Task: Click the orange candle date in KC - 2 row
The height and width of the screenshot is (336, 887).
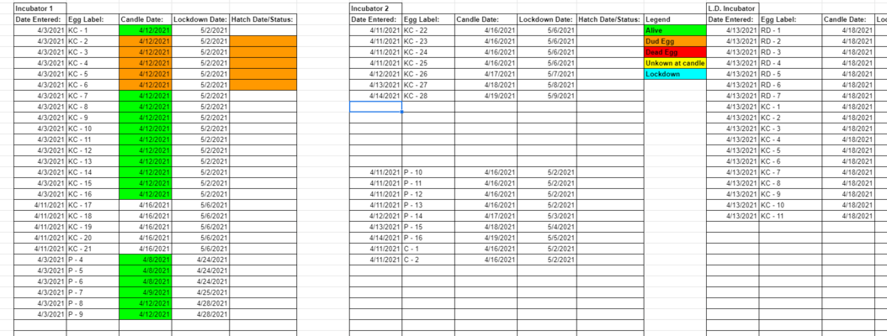Action: (x=146, y=41)
